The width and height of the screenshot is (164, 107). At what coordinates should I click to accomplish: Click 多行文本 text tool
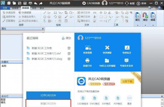84,13
